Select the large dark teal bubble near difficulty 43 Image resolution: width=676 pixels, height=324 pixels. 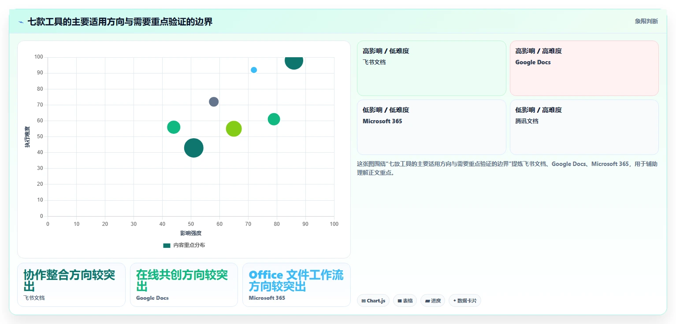(193, 148)
